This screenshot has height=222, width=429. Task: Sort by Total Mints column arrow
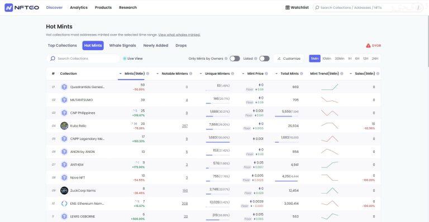(x=277, y=74)
